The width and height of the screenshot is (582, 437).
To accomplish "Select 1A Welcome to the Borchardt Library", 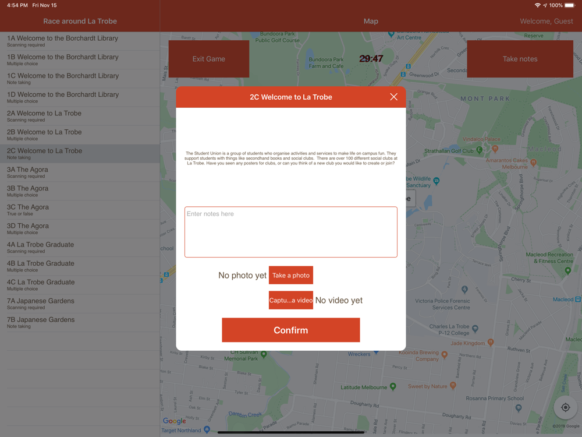I will [x=80, y=41].
